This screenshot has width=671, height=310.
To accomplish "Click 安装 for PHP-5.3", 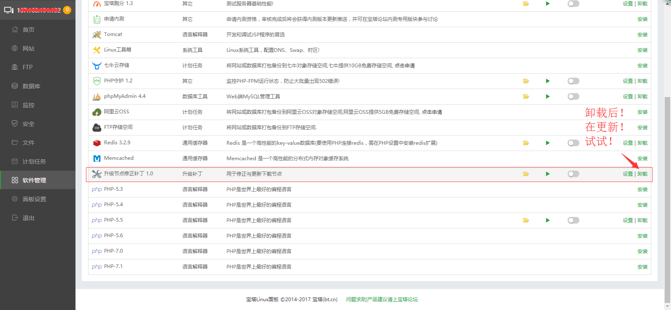I will click(x=642, y=190).
